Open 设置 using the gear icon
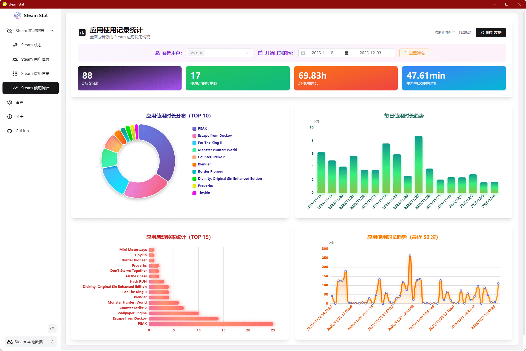Viewport: 526px width, 351px height. point(10,102)
